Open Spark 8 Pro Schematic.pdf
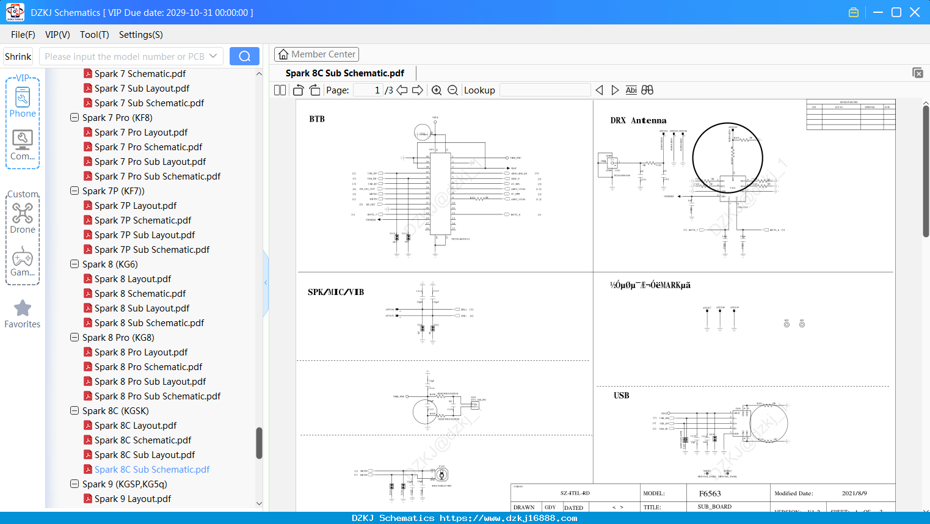This screenshot has height=524, width=930. click(148, 366)
